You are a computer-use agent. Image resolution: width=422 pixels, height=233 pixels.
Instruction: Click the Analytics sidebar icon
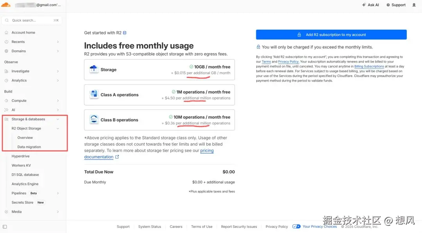(x=7, y=80)
